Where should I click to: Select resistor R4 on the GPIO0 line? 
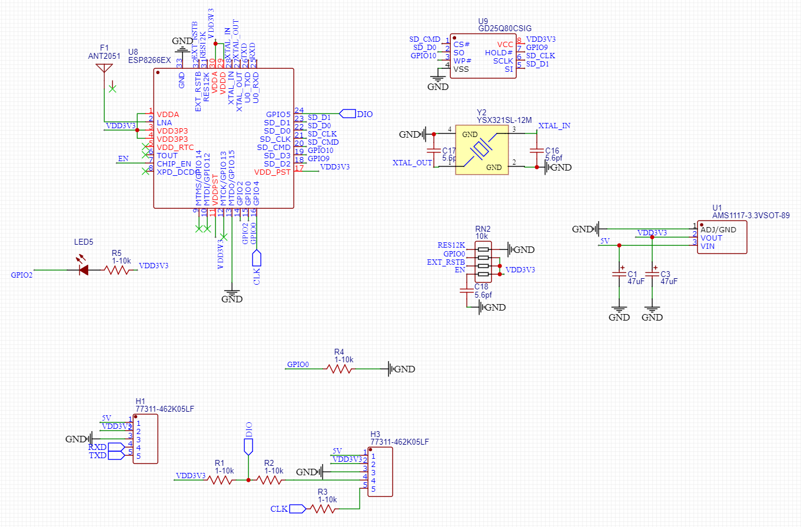point(340,369)
